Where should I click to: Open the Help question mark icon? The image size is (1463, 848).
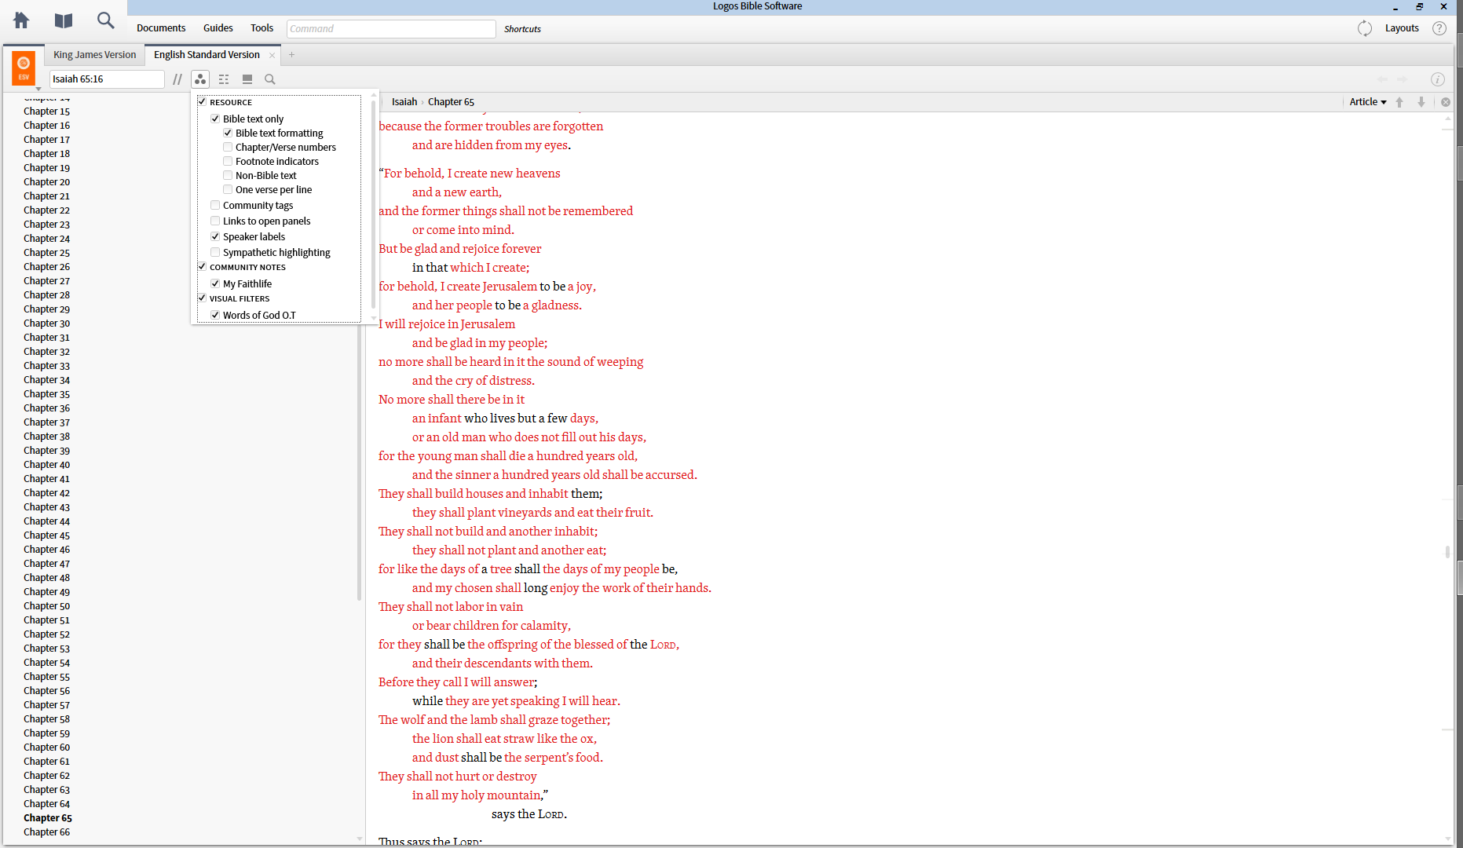coord(1439,28)
